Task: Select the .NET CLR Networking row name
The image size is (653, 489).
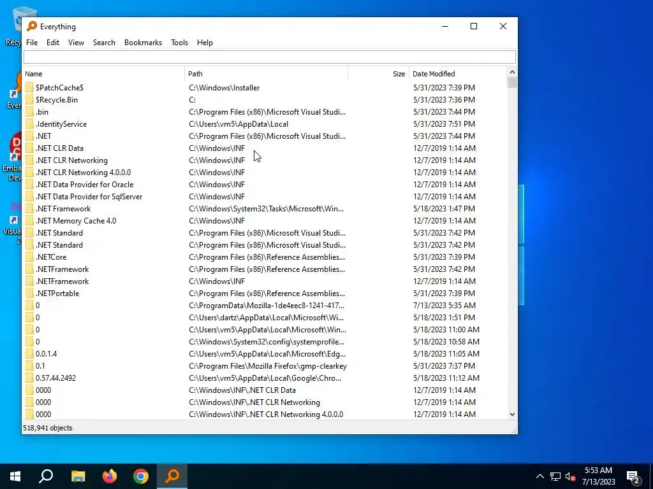Action: point(71,160)
